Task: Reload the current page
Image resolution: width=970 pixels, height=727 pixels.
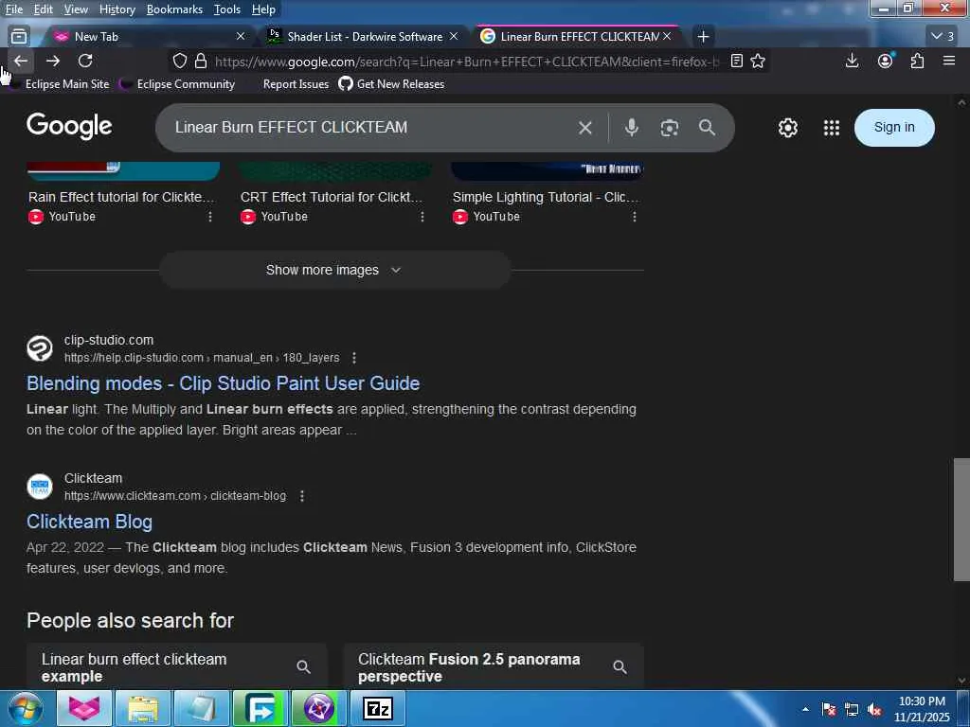Action: (85, 61)
